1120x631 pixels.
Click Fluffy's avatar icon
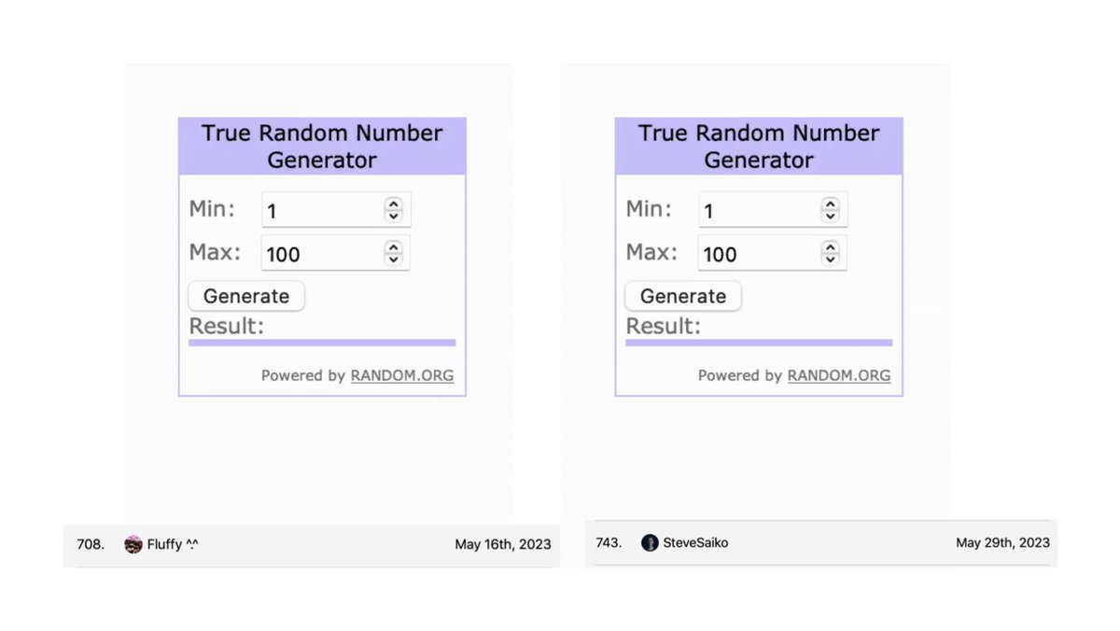pos(133,544)
